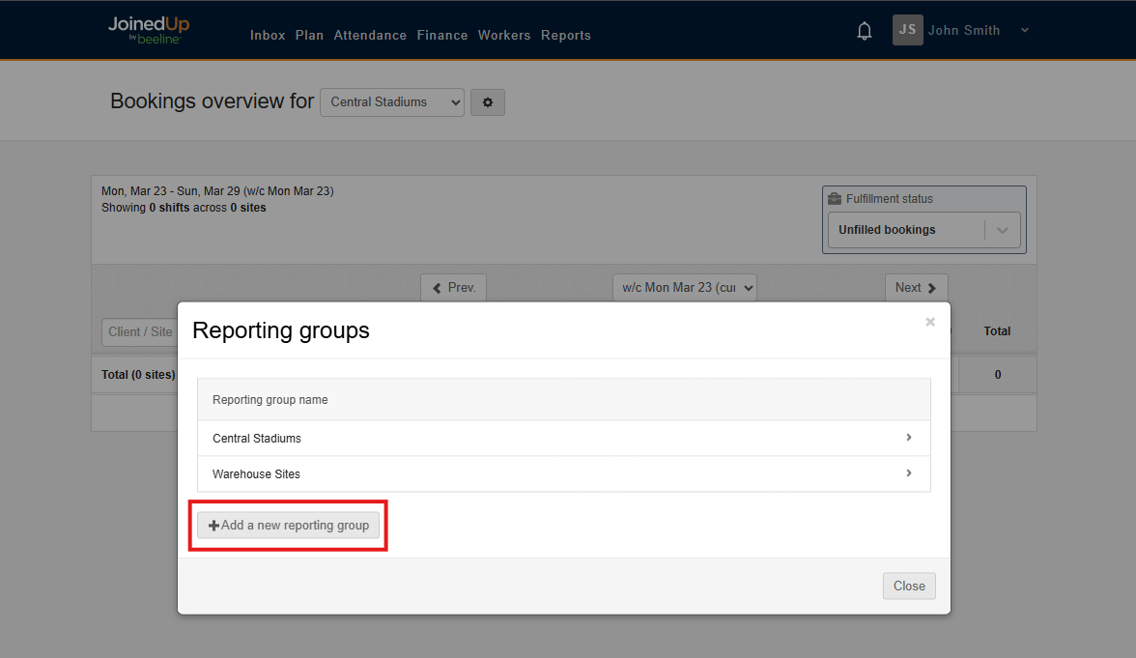The image size is (1136, 658).
Task: Click Add a new reporting group
Action: click(x=288, y=525)
